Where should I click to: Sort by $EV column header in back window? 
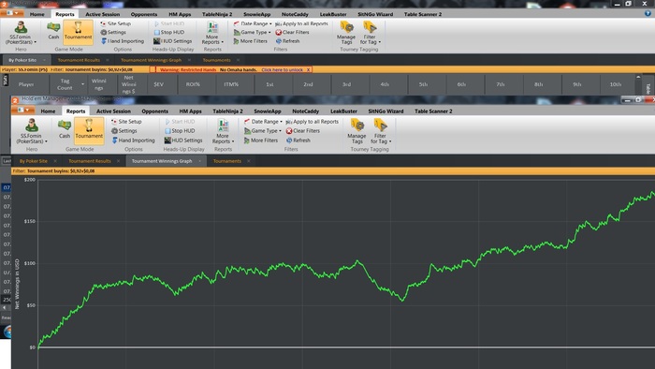[159, 84]
